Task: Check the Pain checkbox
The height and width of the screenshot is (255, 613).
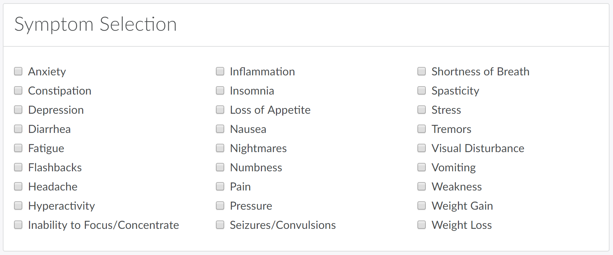Action: (220, 187)
